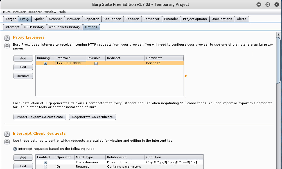Toggle Enabled checkbox for File extension rule
This screenshot has height=169, width=282.
click(45, 162)
